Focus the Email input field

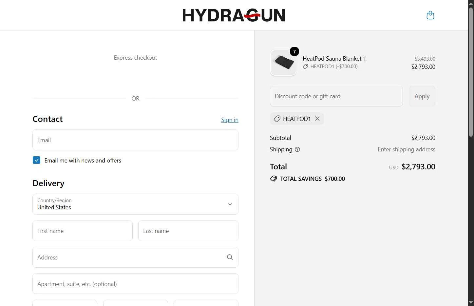point(135,140)
